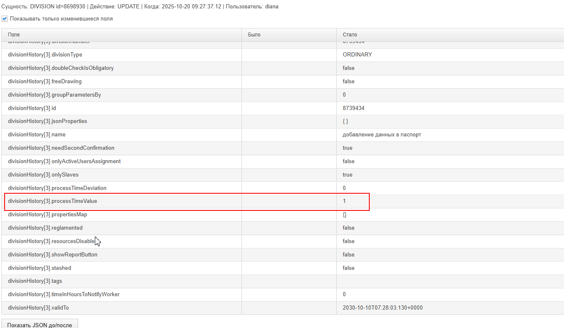This screenshot has width=564, height=328.
Task: Click the validTo timestamp value
Action: pyautogui.click(x=383, y=308)
